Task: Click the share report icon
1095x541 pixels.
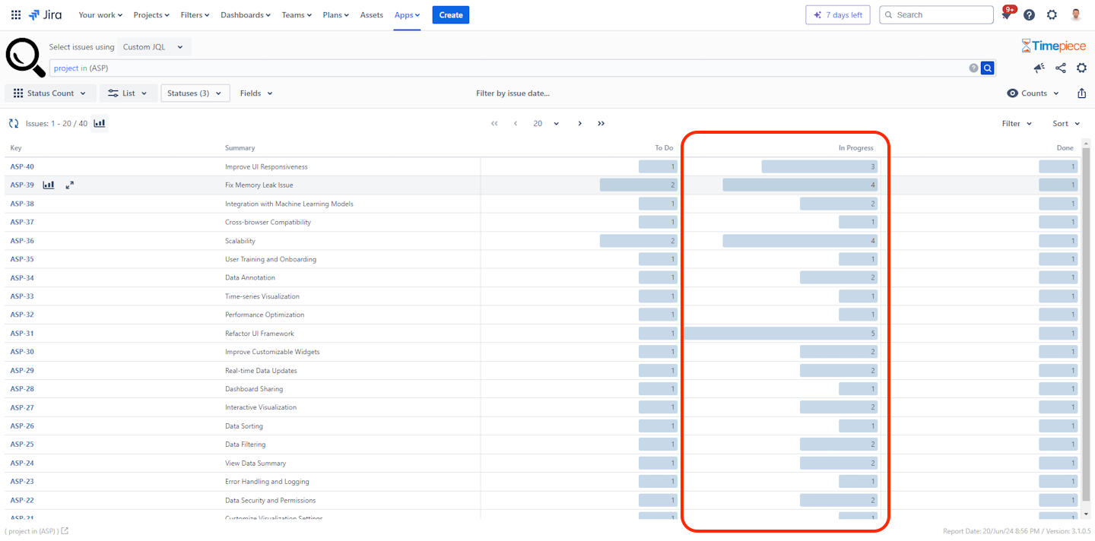Action: click(x=1060, y=68)
